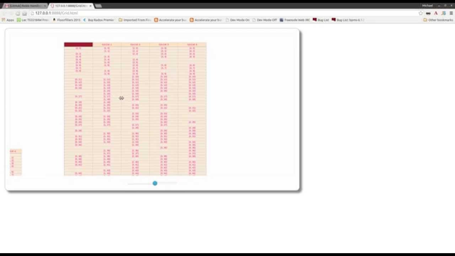Click the dark extension icon beside star
The width and height of the screenshot is (455, 256).
428,13
